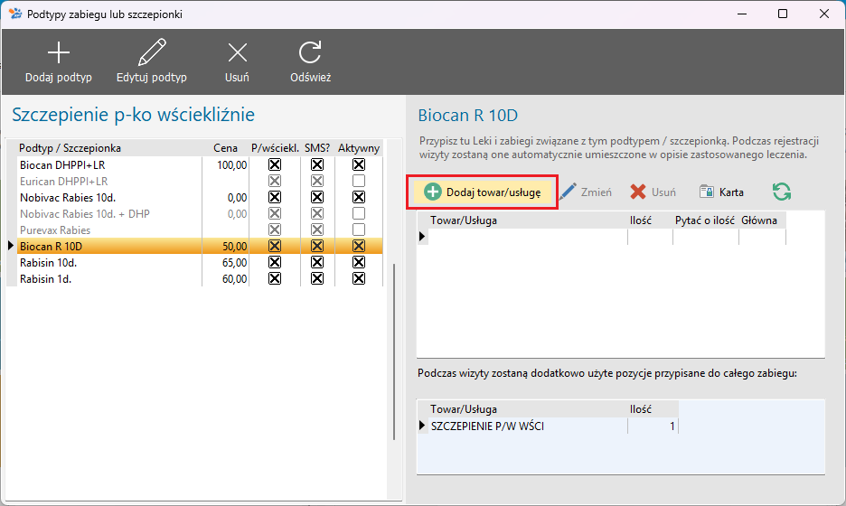
Task: Click the Usuń X icon in top toolbar
Action: [x=238, y=53]
